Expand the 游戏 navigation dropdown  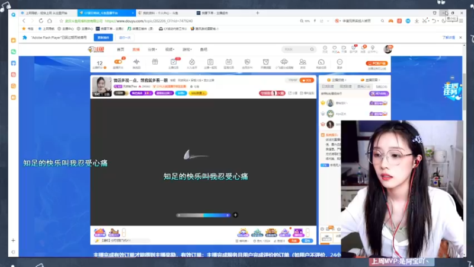coord(187,49)
